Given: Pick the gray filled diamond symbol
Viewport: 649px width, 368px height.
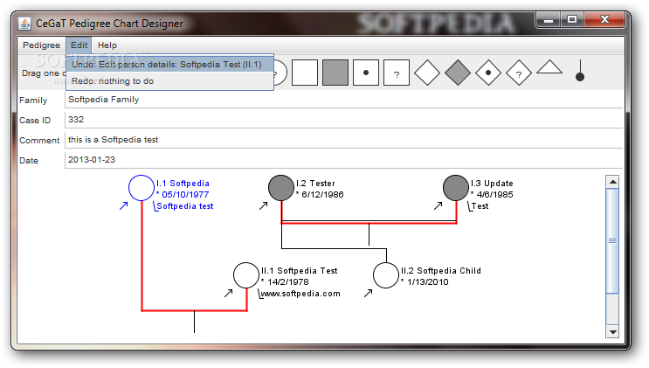Looking at the screenshot, I should [458, 73].
